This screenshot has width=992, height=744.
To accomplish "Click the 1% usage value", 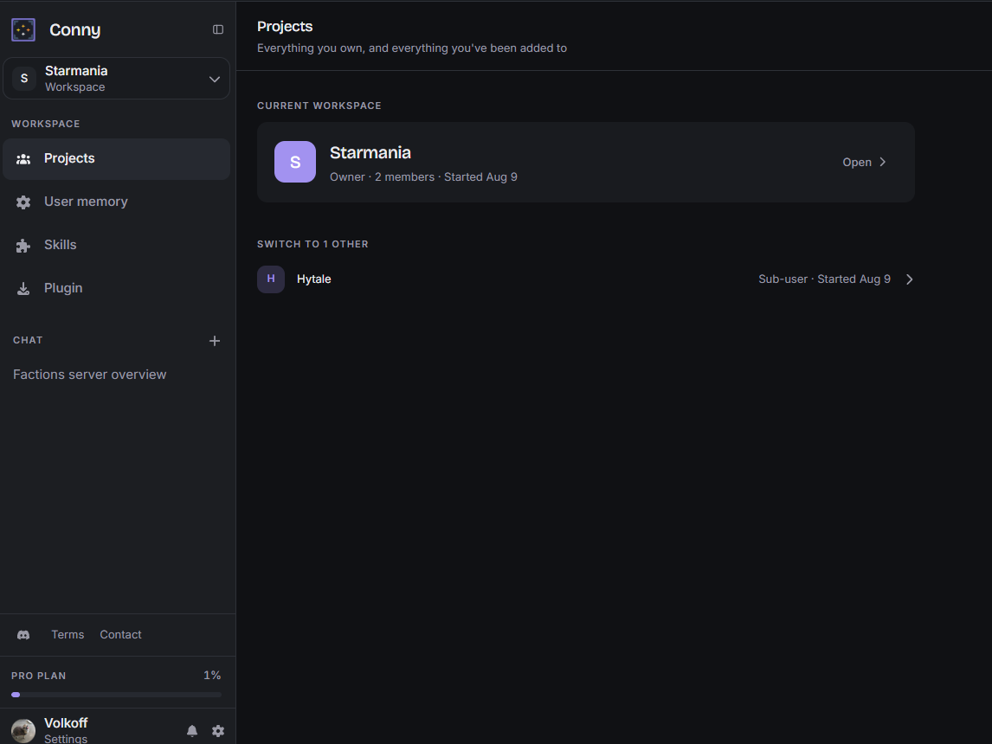I will [x=212, y=675].
